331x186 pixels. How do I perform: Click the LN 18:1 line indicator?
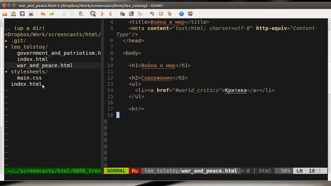[310, 171]
